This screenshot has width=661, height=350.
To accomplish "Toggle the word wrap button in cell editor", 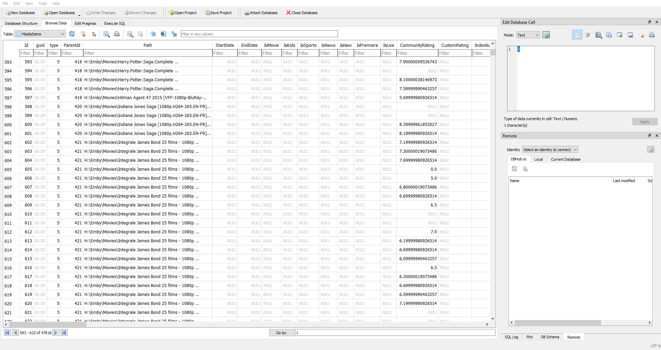I will pyautogui.click(x=577, y=35).
